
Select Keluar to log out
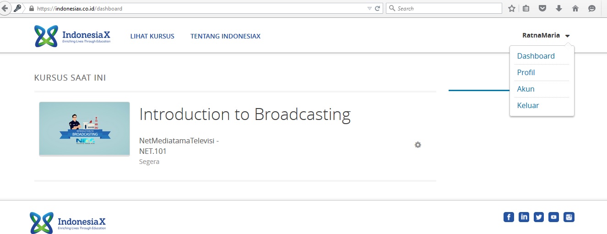click(x=528, y=105)
